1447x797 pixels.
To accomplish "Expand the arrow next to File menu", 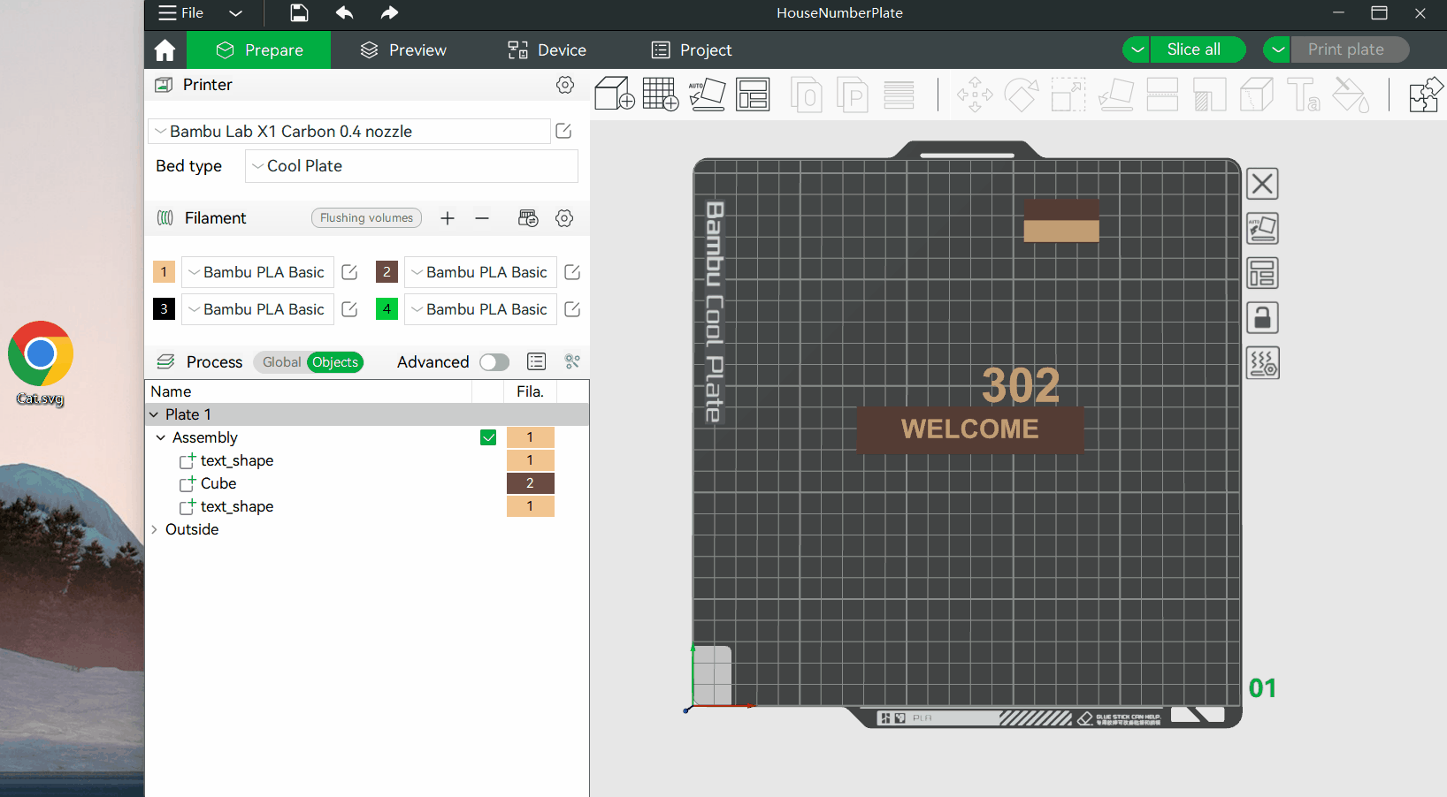I will pyautogui.click(x=235, y=13).
